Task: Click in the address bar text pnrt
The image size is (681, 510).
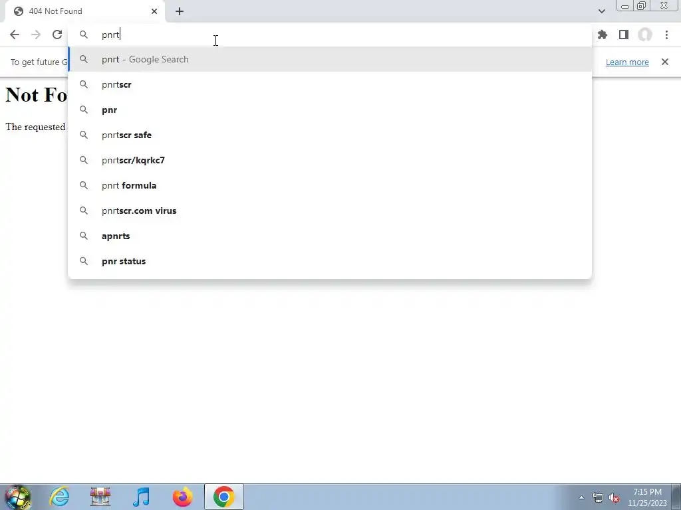Action: tap(110, 35)
